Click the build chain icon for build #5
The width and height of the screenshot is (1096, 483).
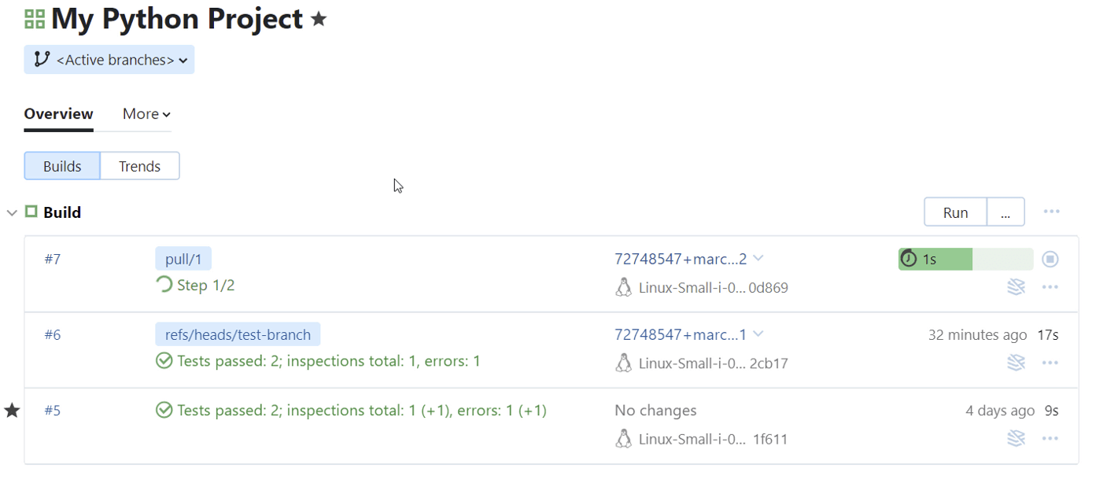(x=1016, y=438)
